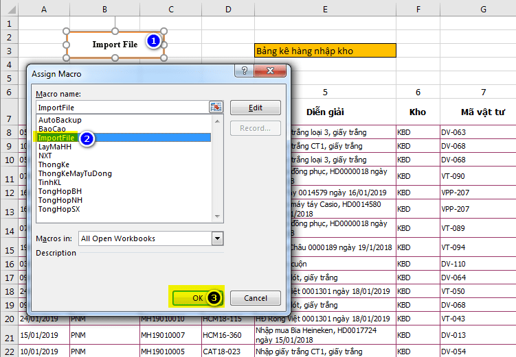
Task: Click the All Open Workbooks combo box
Action: click(150, 238)
